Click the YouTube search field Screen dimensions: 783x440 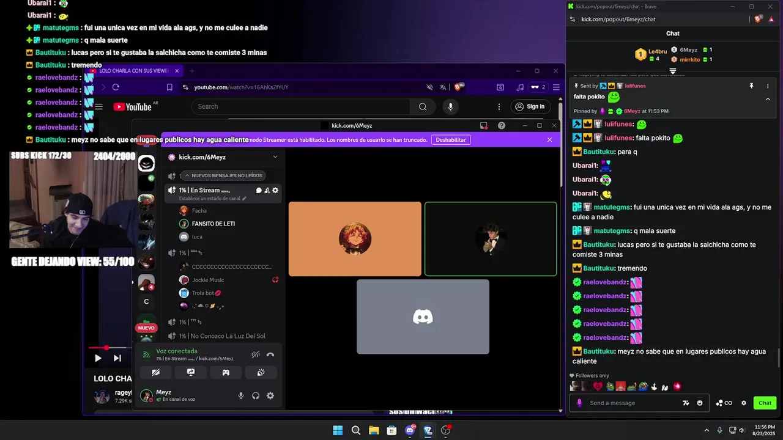300,106
